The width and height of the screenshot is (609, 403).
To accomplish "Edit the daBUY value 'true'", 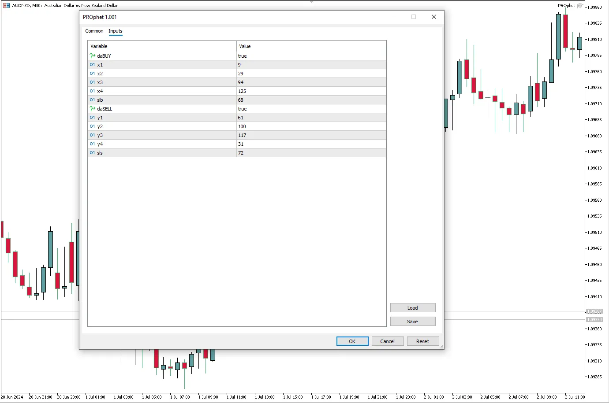I will coord(311,56).
